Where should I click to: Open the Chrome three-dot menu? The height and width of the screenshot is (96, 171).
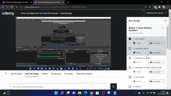coord(168,7)
